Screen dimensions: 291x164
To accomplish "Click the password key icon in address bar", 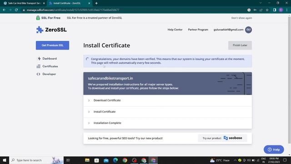I will point(255,10).
